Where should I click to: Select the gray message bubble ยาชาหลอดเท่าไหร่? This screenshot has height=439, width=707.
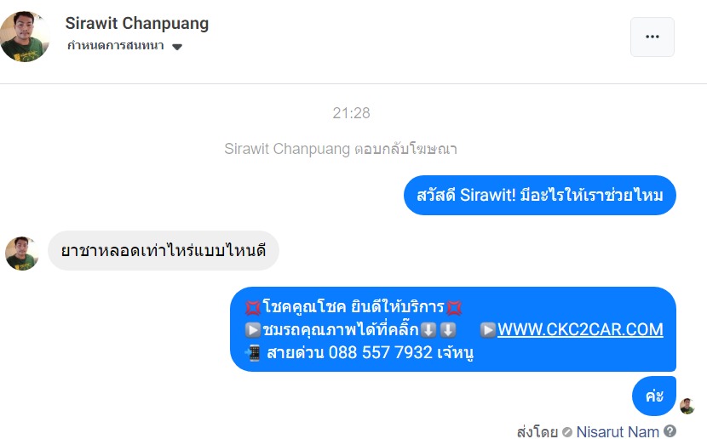point(164,250)
